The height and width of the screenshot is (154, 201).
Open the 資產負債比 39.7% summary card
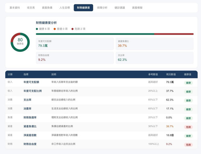(155, 44)
